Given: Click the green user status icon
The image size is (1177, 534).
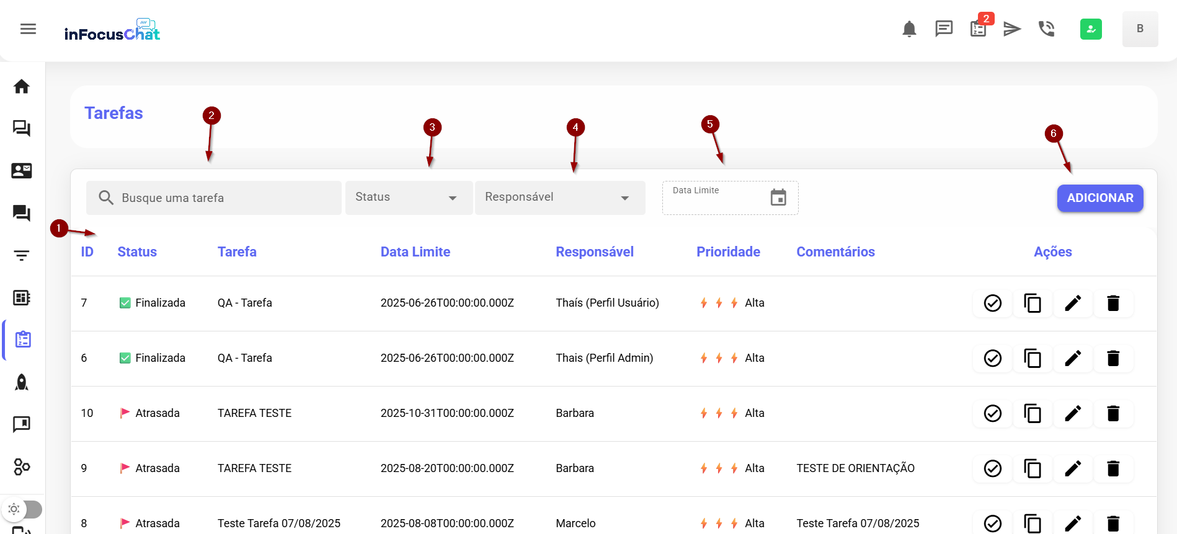Looking at the screenshot, I should tap(1091, 29).
